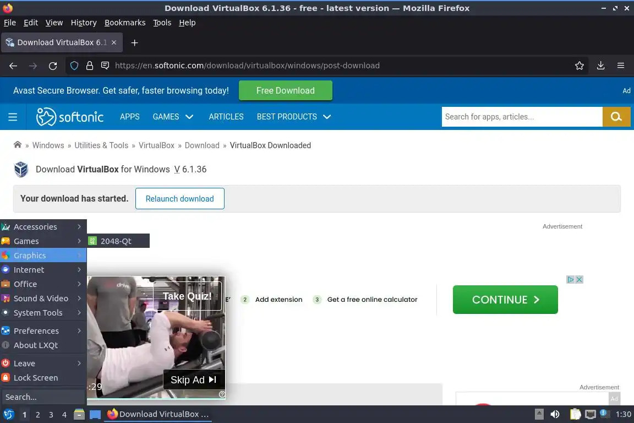Click the clipboard tray icon
The height and width of the screenshot is (423, 634).
click(575, 414)
